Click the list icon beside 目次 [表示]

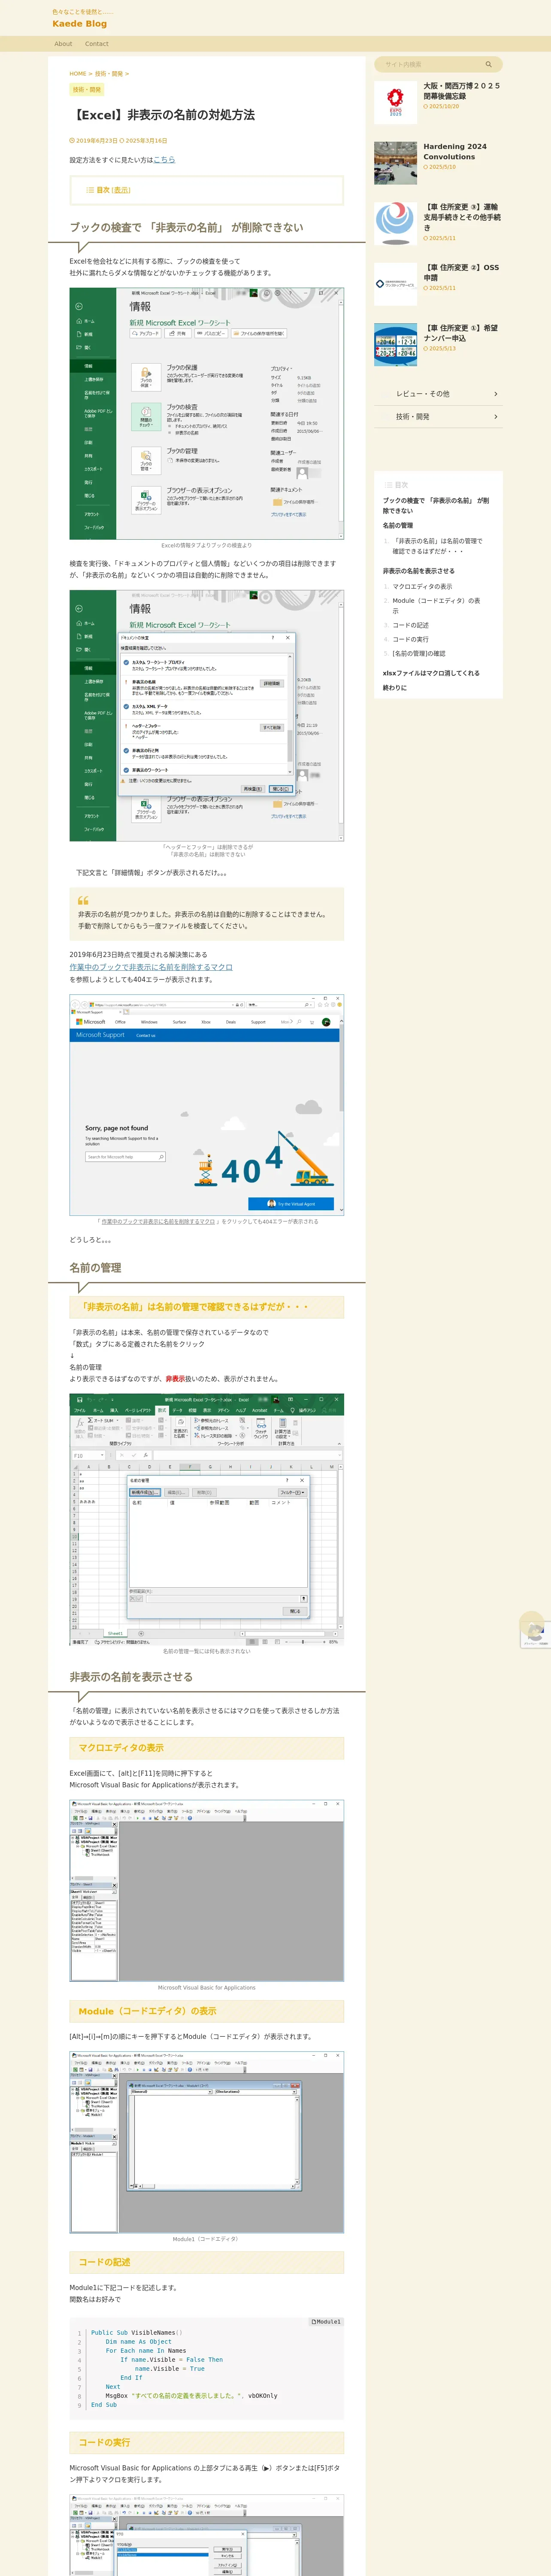[90, 190]
